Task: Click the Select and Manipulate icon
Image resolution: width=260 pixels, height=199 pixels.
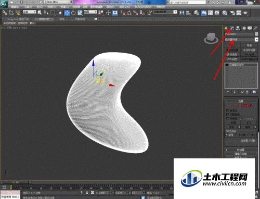Action: [108, 13]
